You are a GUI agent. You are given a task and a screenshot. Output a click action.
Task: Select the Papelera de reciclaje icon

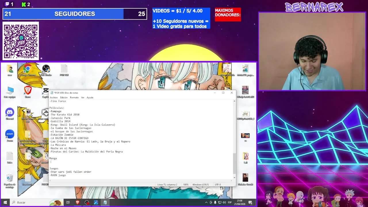[x=10, y=181]
